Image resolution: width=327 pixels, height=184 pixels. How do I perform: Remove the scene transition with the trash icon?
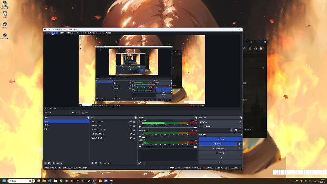point(236,130)
